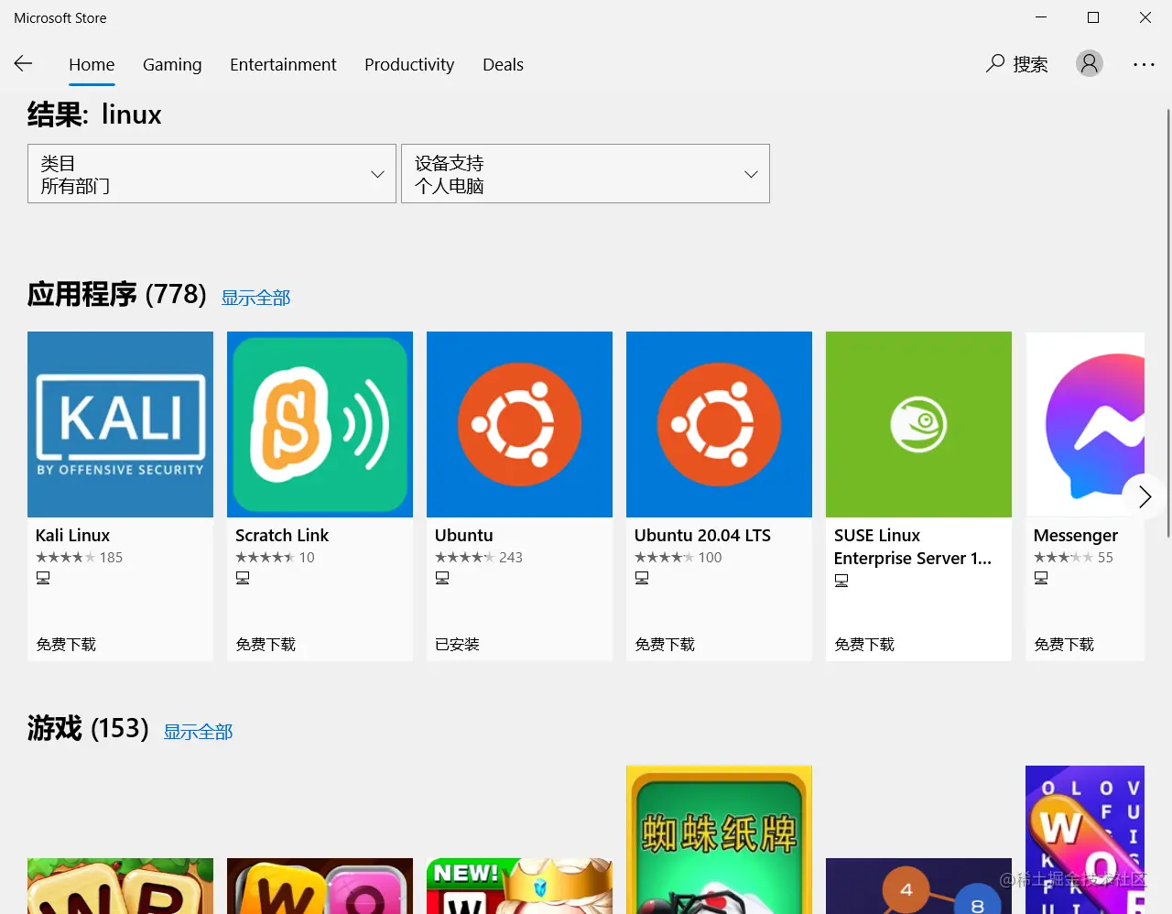Click the PC device icon under Kali Linux
The width and height of the screenshot is (1172, 914).
[x=43, y=578]
